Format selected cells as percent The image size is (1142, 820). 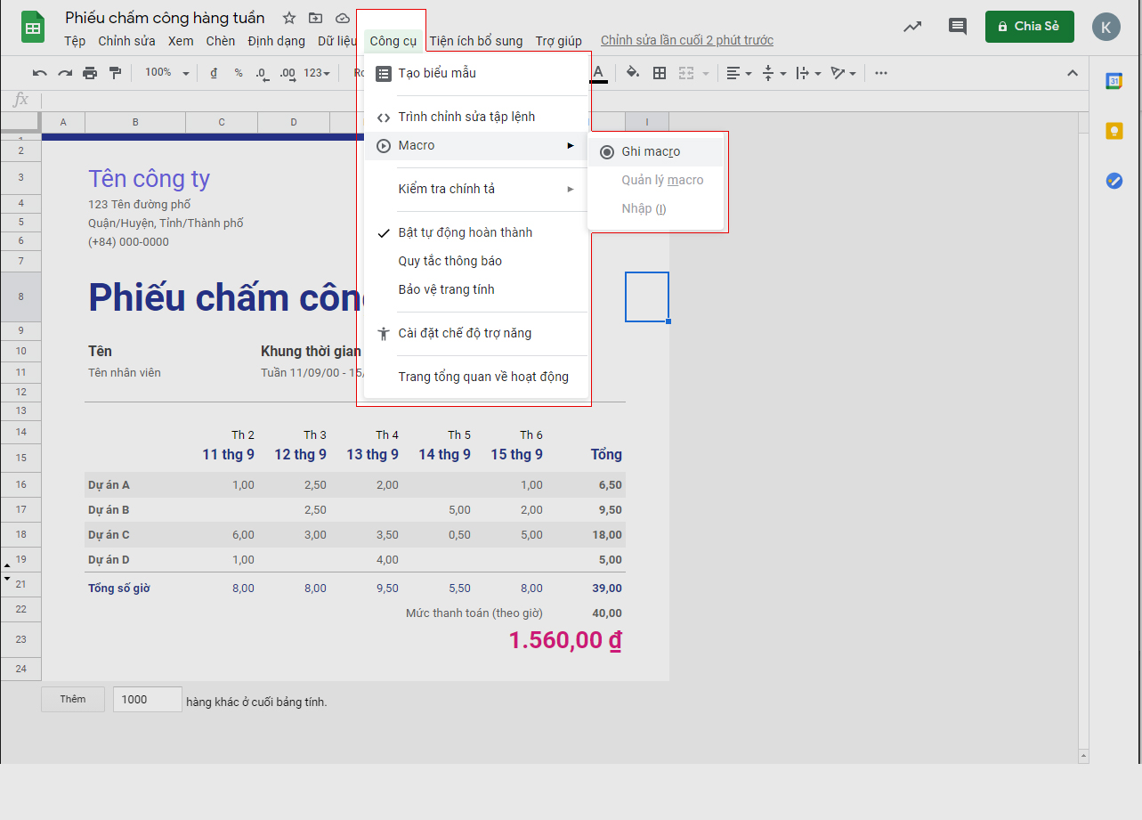point(237,73)
